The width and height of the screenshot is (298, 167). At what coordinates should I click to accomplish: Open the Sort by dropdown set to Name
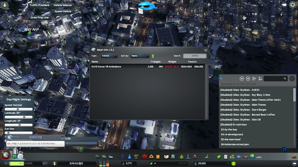click(139, 56)
